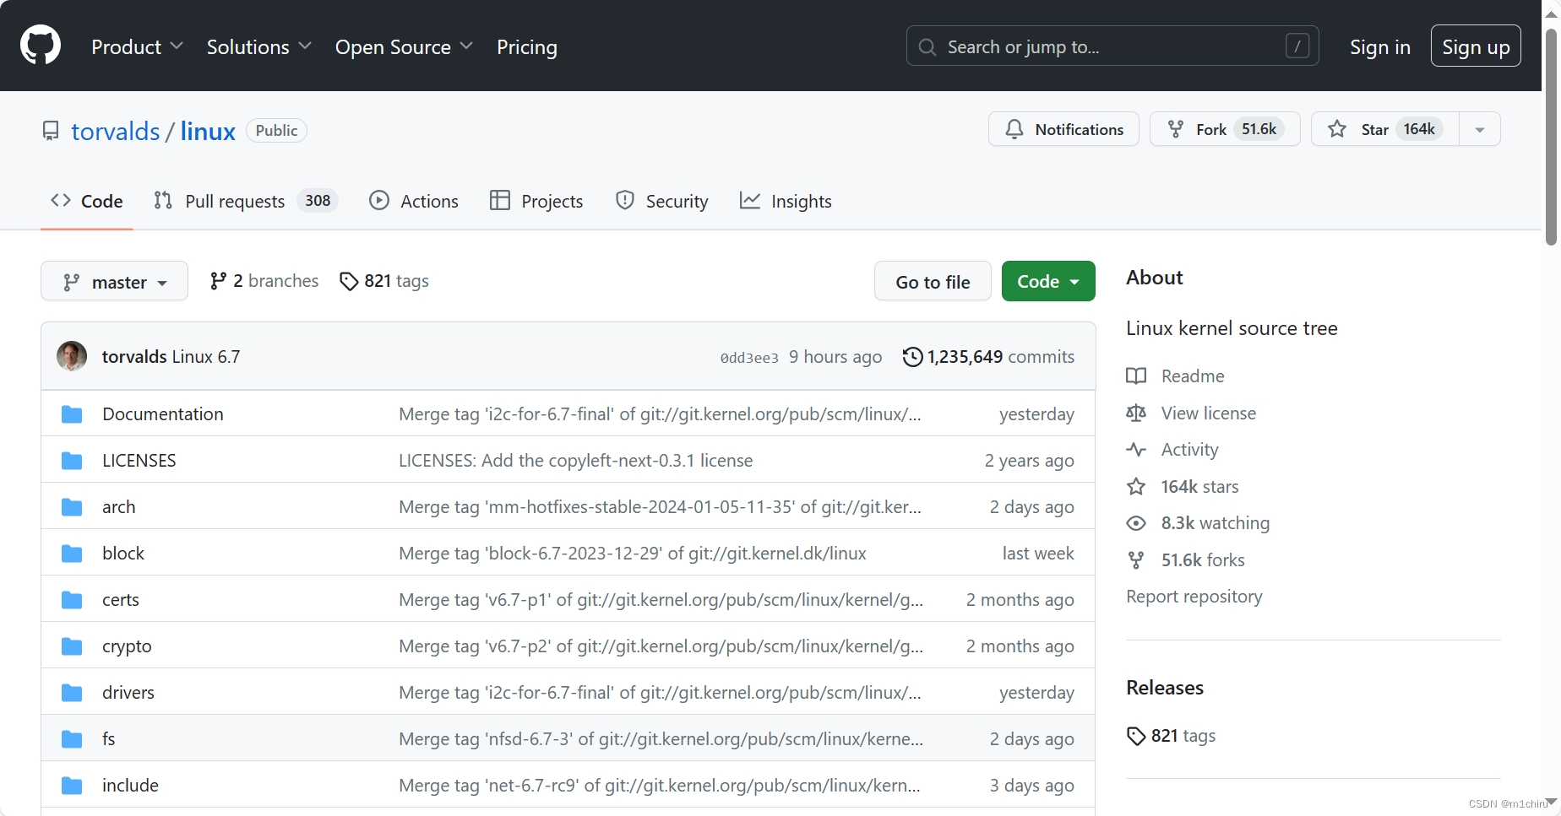Click the commit history clock icon

coord(912,357)
